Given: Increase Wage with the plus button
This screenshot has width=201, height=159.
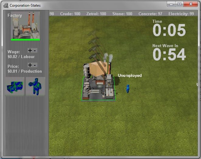Looking at the screenshot, I should click(30, 50).
